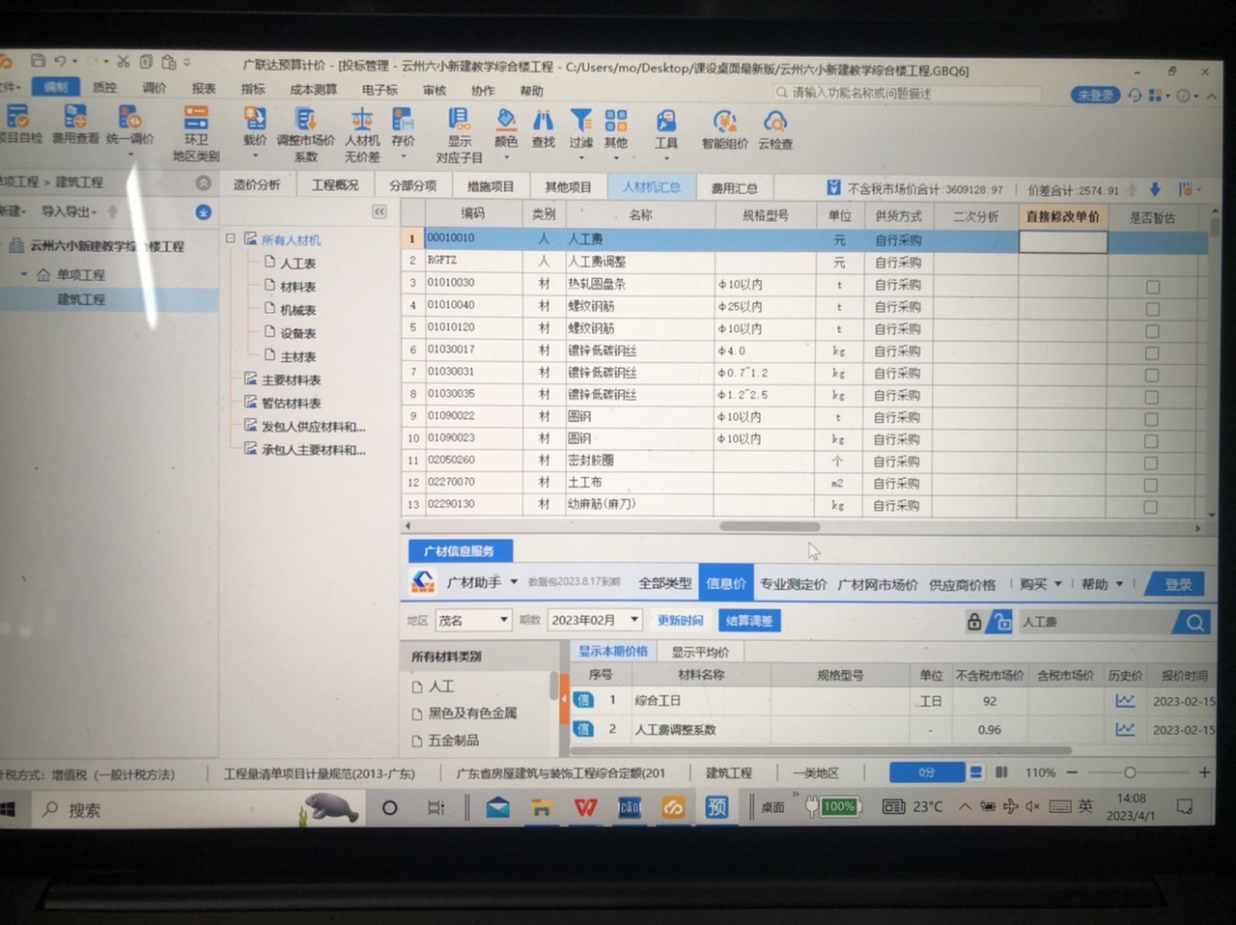
Task: Click the table horizontal scrollbar
Action: (770, 526)
